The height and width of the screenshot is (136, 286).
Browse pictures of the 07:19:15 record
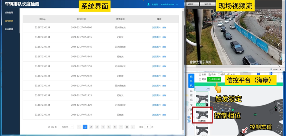[x=156, y=95]
